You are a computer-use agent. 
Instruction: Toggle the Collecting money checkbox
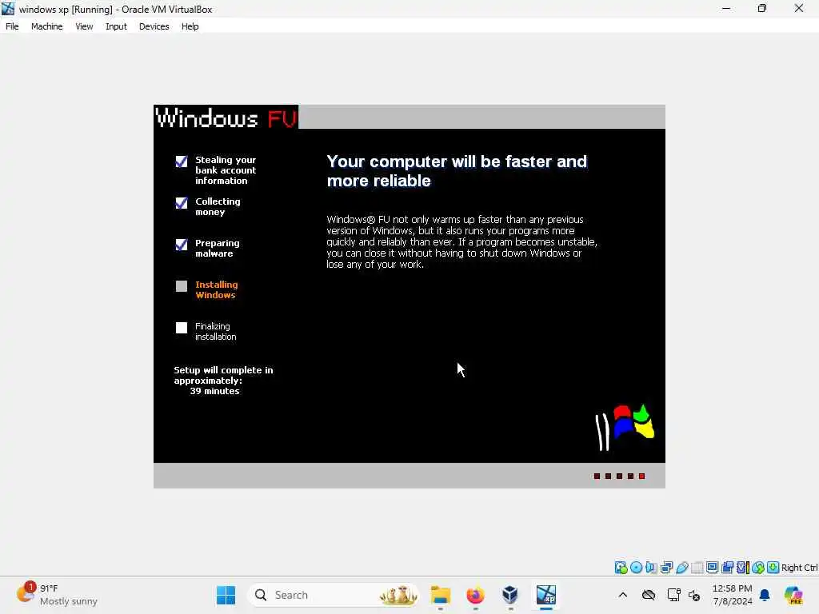[182, 202]
